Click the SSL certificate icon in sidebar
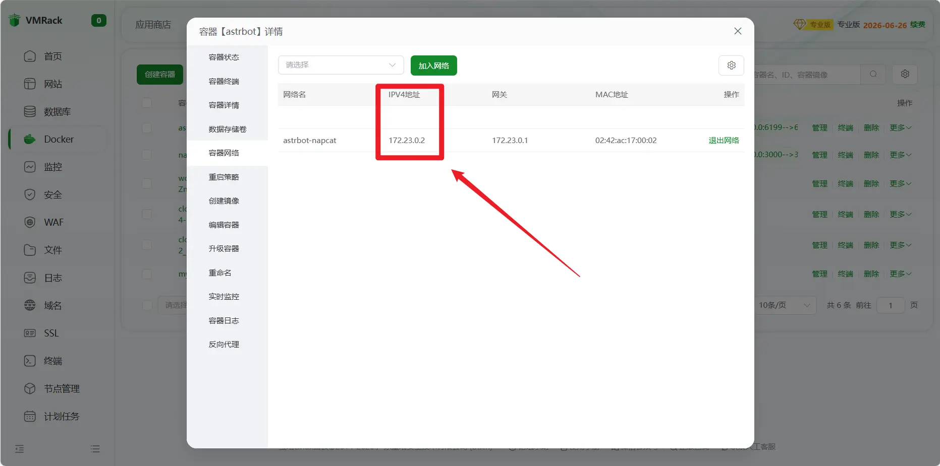This screenshot has height=466, width=940. click(30, 333)
